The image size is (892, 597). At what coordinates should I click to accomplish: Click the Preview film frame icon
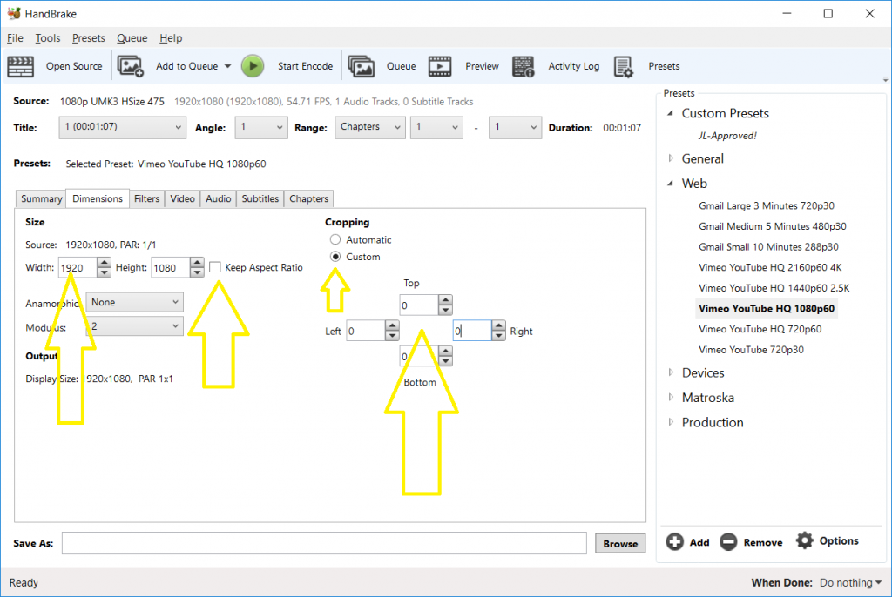point(440,66)
